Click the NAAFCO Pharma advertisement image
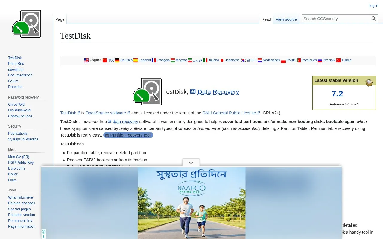The height and width of the screenshot is (239, 383). point(191,203)
